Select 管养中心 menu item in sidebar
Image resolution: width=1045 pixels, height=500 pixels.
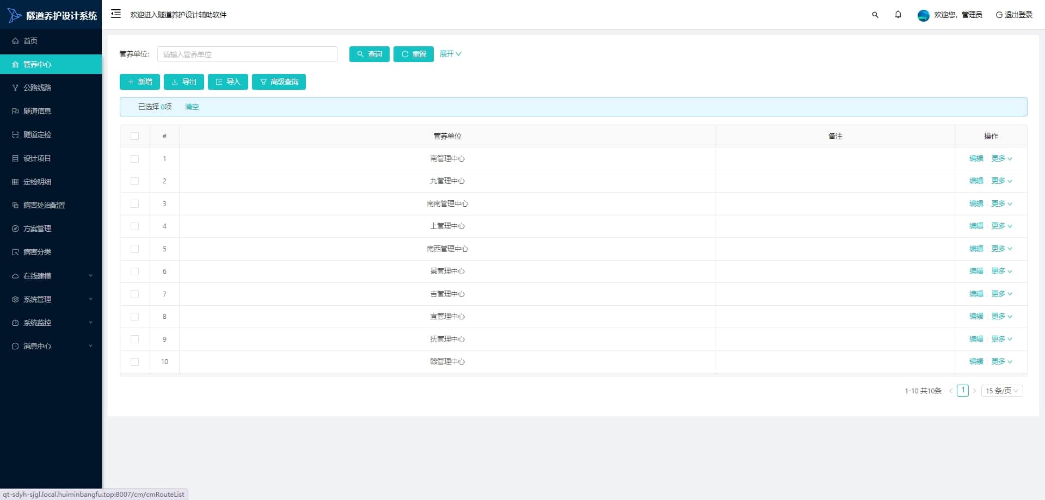click(51, 64)
